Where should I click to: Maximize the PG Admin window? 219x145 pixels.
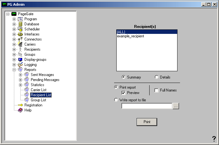(x=209, y=4)
